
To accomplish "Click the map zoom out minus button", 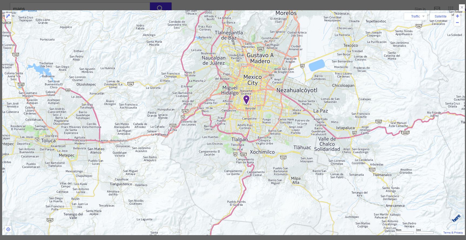I will tap(457, 23).
